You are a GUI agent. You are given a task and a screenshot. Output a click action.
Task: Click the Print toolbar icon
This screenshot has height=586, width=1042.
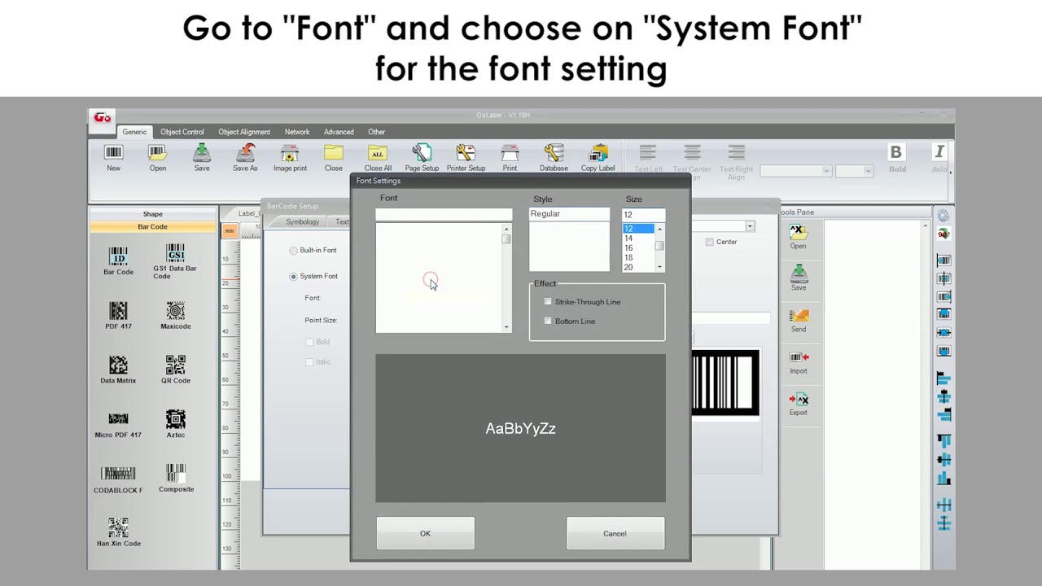pos(510,152)
